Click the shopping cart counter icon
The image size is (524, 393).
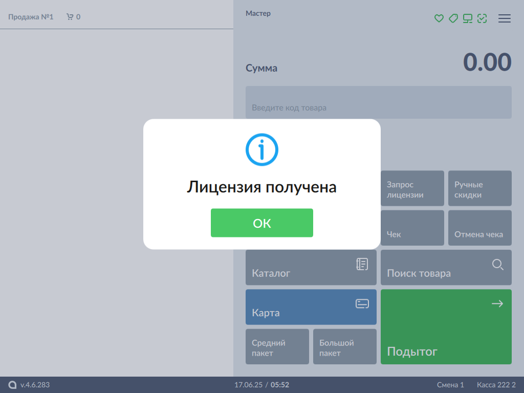click(70, 17)
